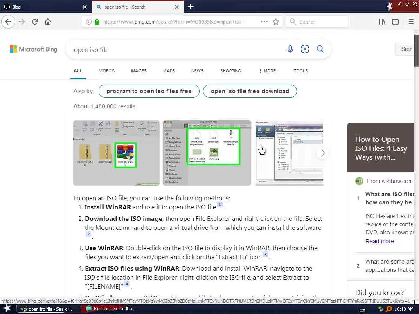Open citation 2 reference link
The height and width of the screenshot is (314, 419).
[x=88, y=234]
